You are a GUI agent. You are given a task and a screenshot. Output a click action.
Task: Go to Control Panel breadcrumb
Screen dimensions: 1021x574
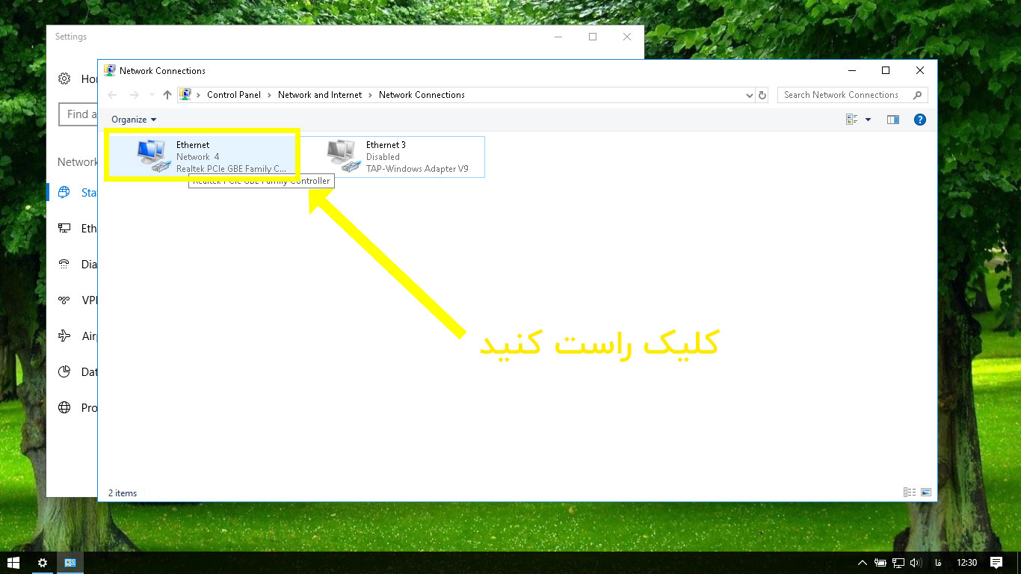click(x=234, y=95)
